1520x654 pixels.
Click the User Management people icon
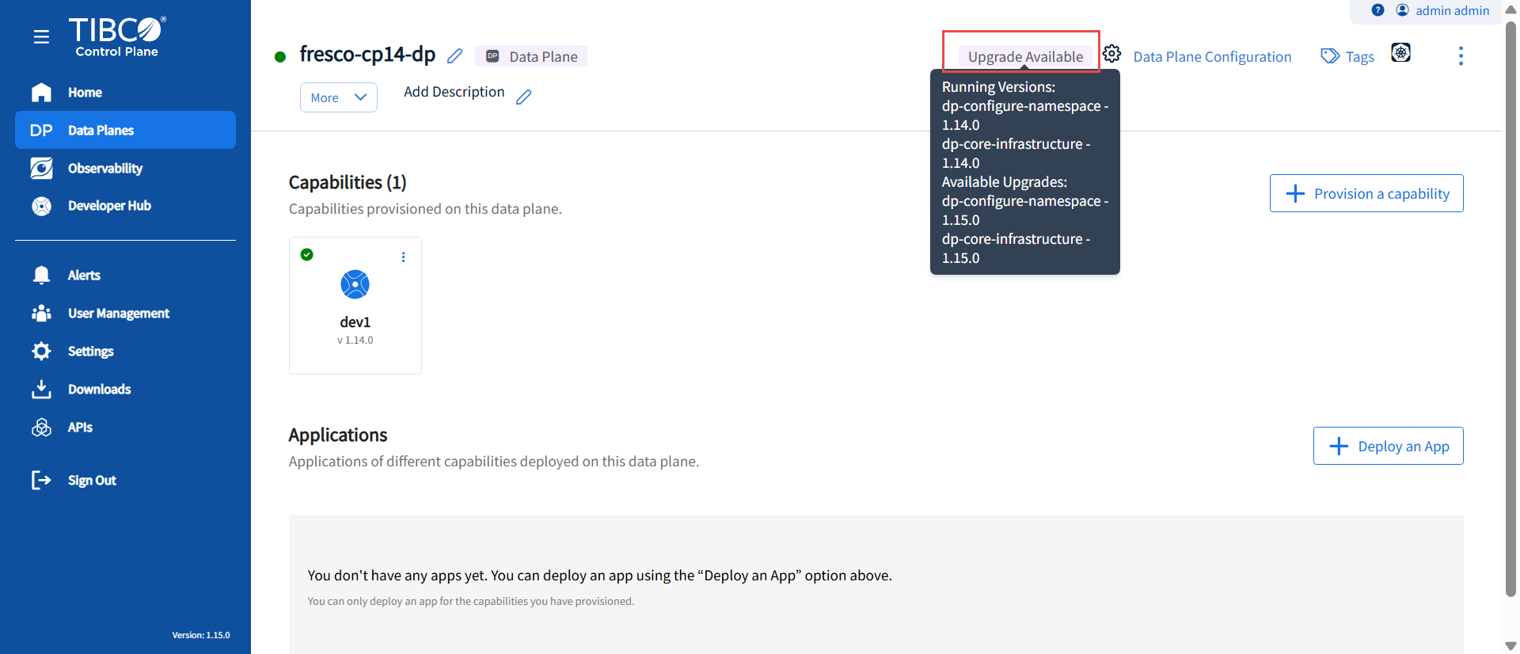click(x=41, y=313)
